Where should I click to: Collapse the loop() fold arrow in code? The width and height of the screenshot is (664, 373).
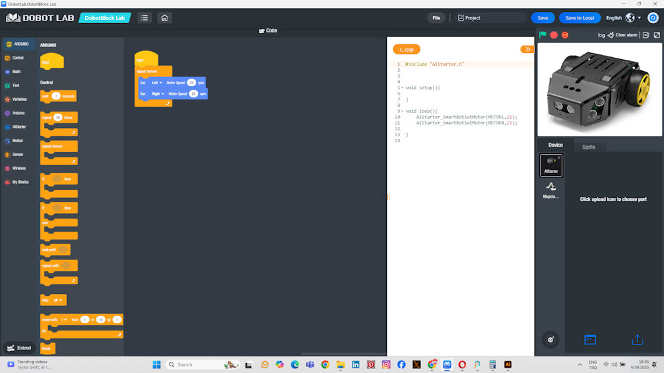[402, 111]
